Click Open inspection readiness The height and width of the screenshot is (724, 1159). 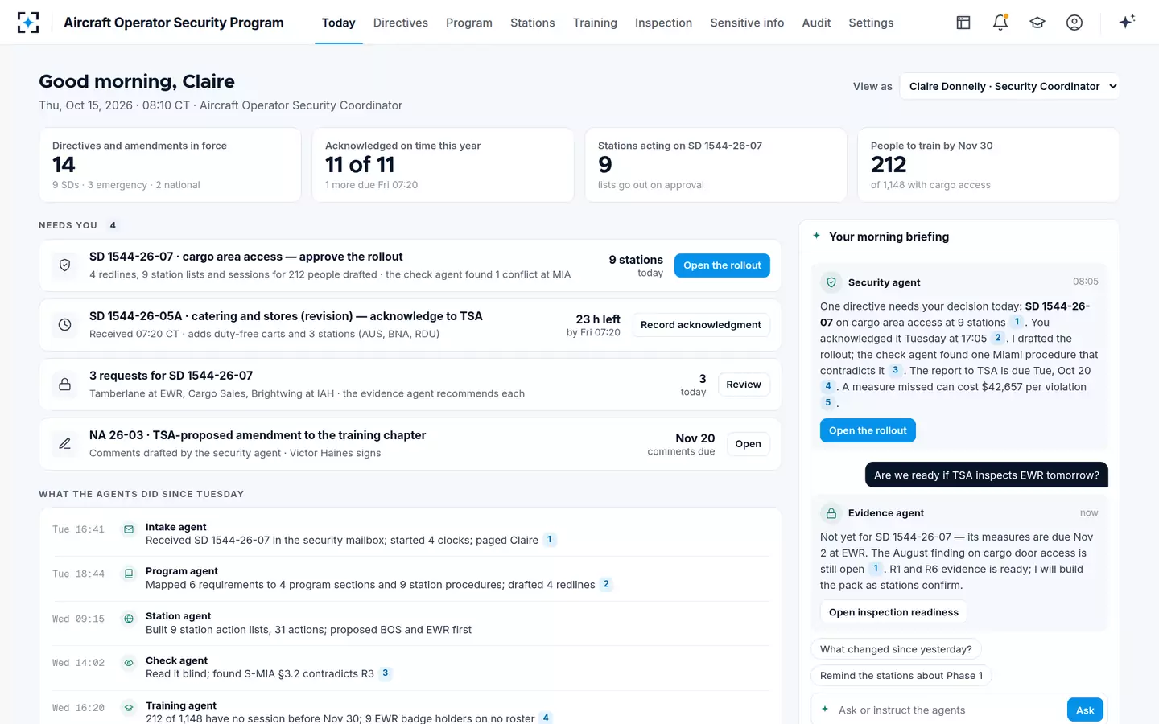[x=893, y=612]
